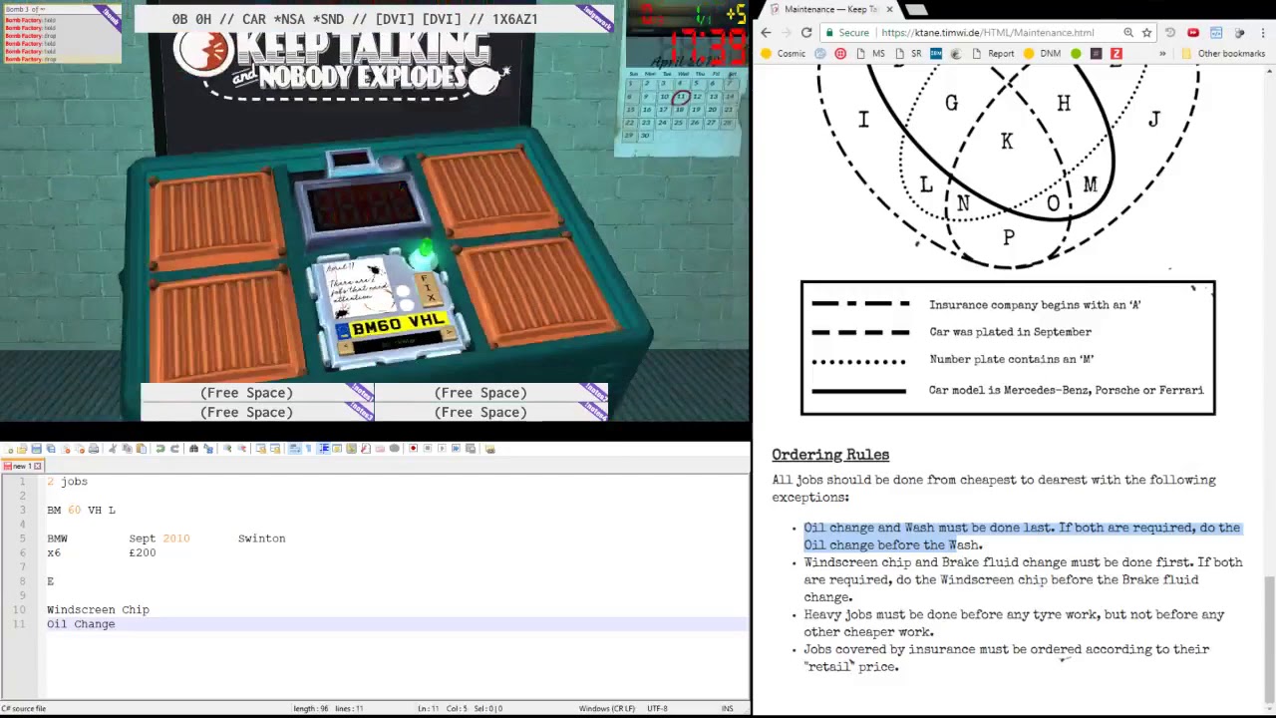This screenshot has height=718, width=1276.
Task: Open the Windows (CR LF) line ending selector
Action: coord(607,708)
